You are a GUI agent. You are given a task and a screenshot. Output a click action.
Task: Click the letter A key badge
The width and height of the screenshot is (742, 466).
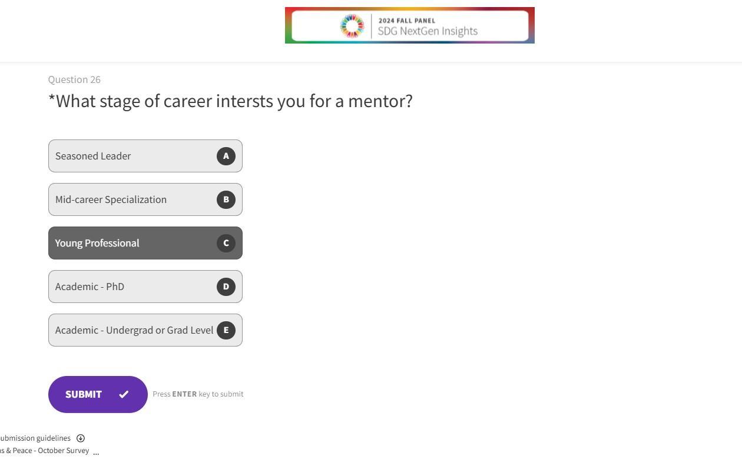point(226,156)
